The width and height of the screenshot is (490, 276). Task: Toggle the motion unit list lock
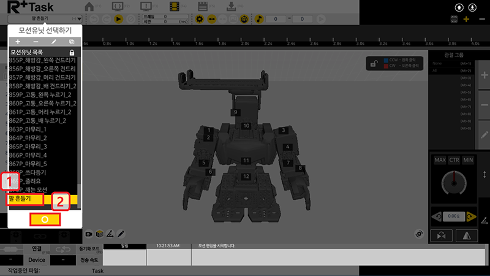(72, 53)
